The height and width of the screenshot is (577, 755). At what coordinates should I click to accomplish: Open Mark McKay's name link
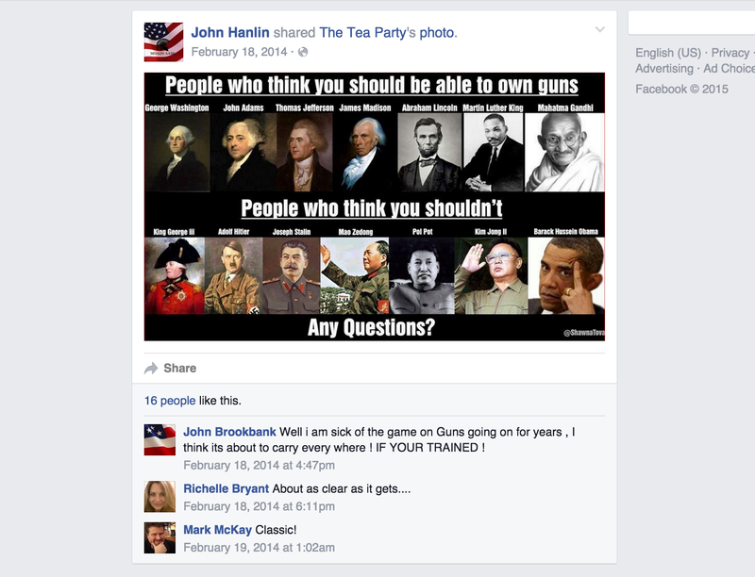coord(218,530)
